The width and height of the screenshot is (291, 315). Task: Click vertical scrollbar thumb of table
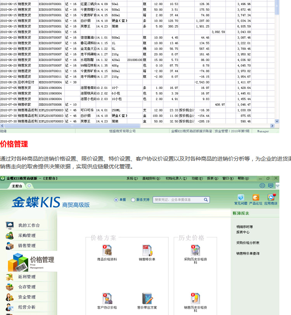277,7
